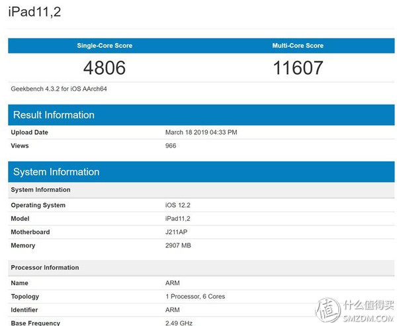Click the Operating System row label
This screenshot has width=397, height=326.
[x=38, y=205]
